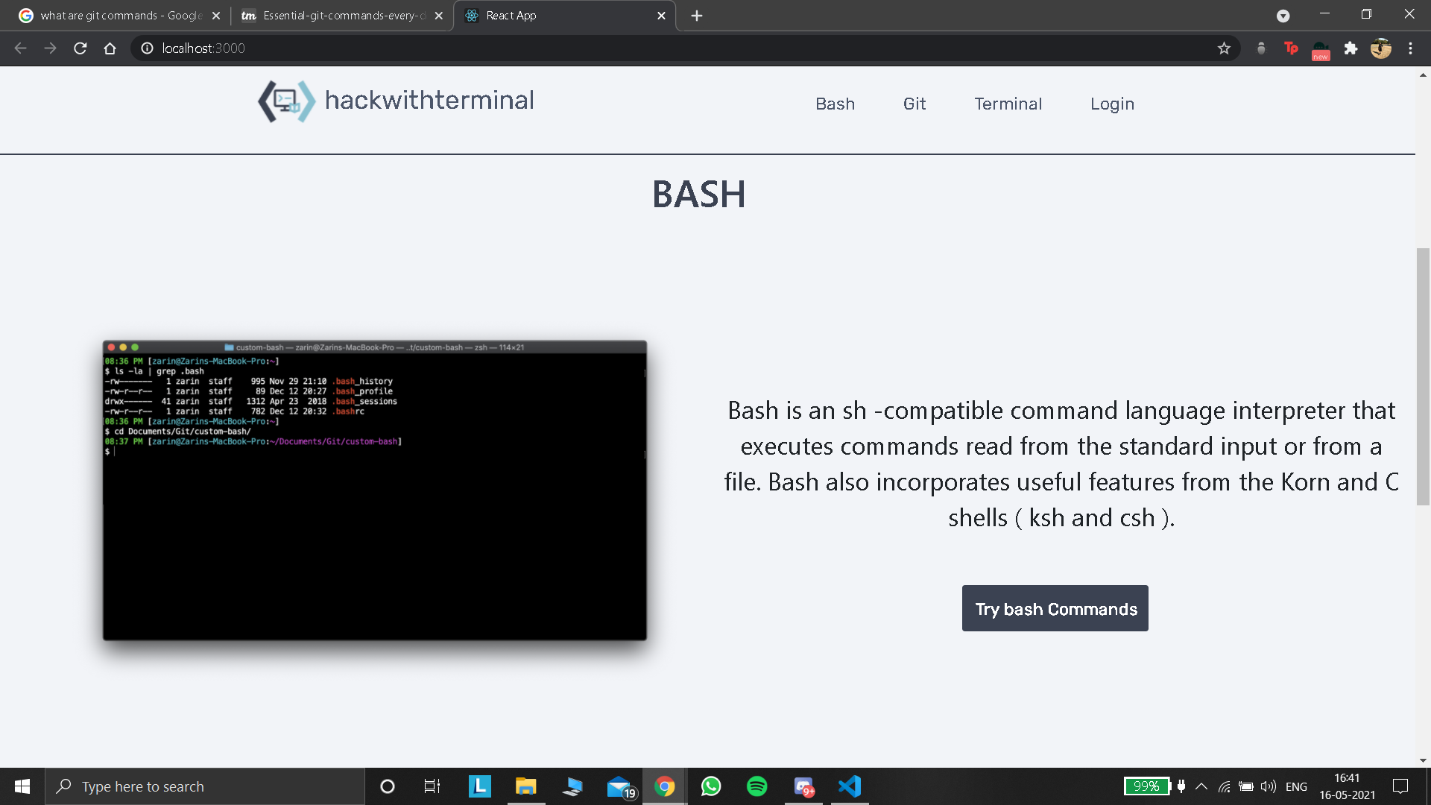Open Visual Studio Code from taskbar
1431x805 pixels.
click(850, 786)
